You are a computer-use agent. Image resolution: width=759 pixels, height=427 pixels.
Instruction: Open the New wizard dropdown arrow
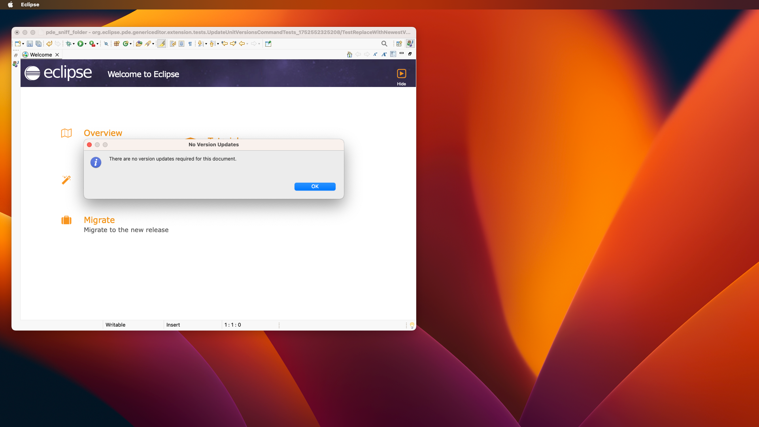23,44
